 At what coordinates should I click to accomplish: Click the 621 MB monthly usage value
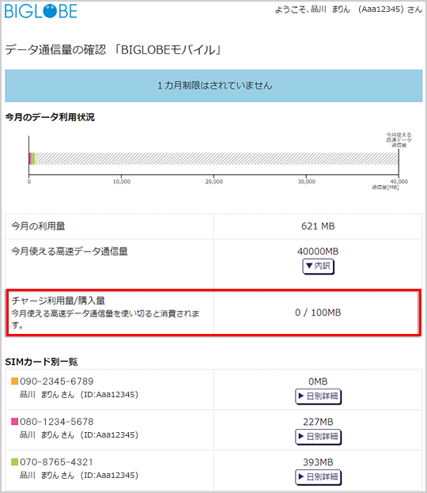pos(318,226)
